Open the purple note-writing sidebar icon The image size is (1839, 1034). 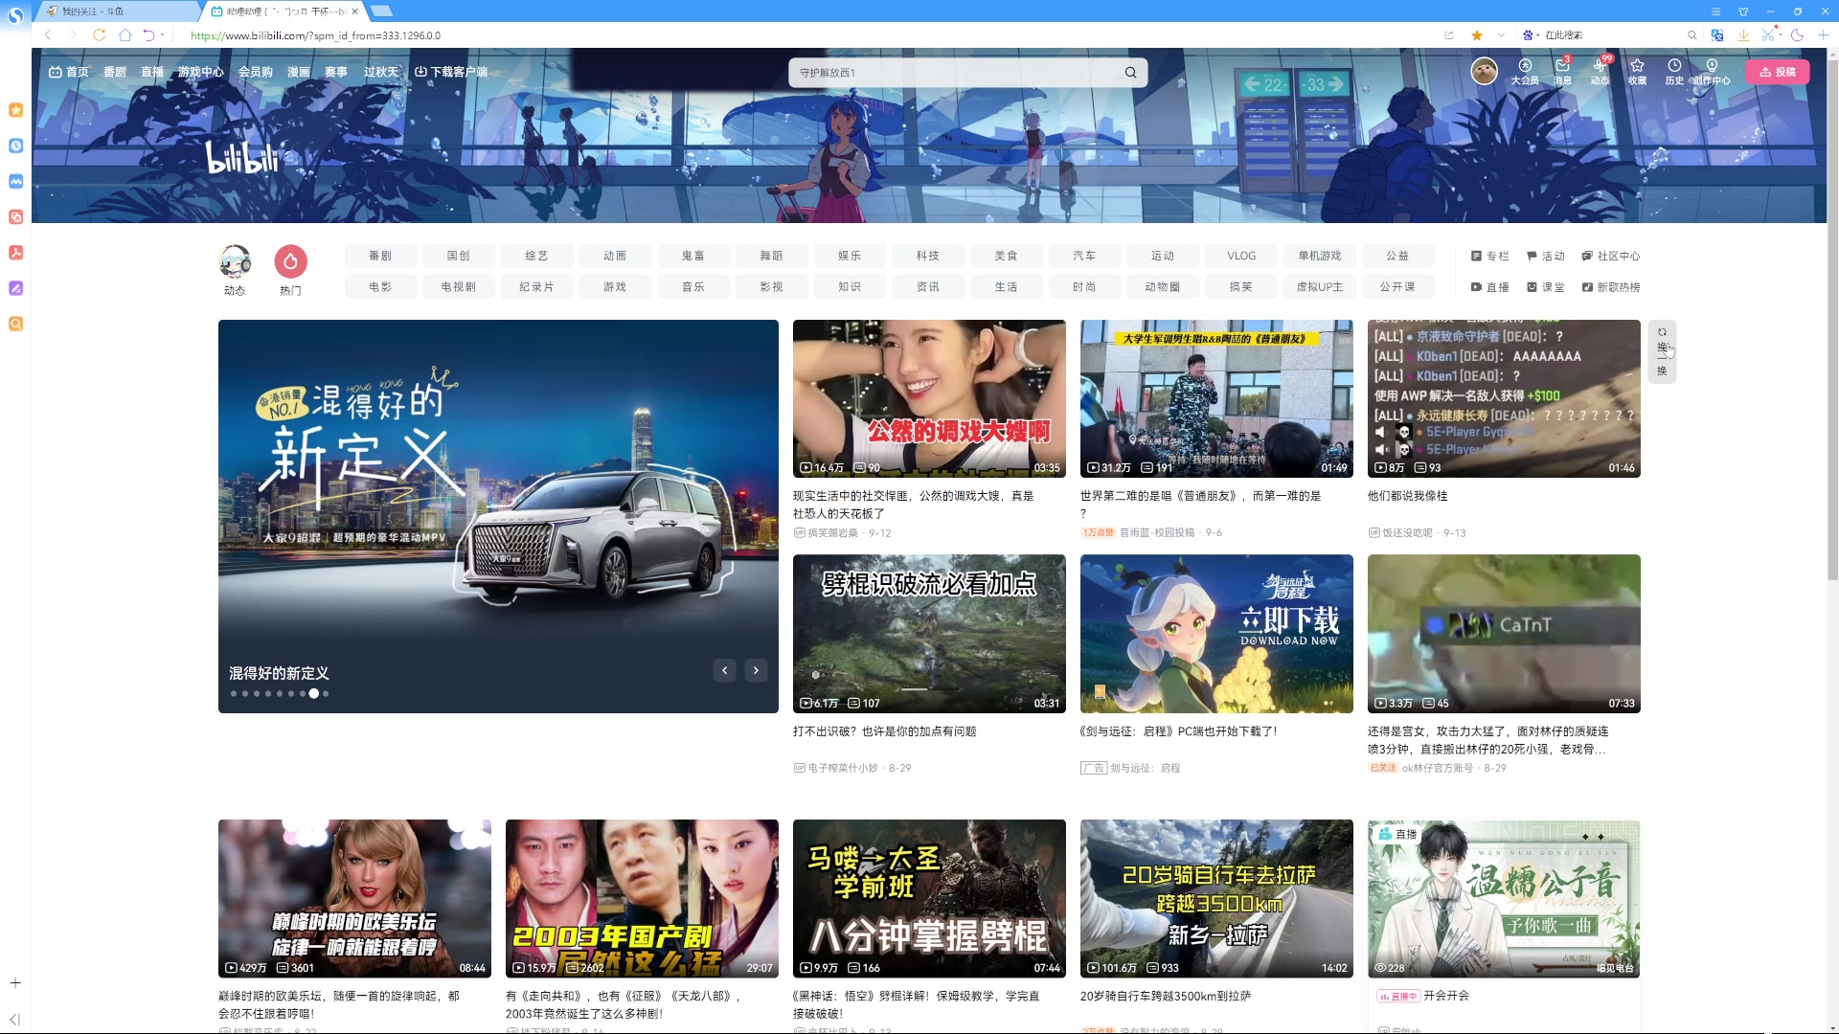click(x=15, y=288)
